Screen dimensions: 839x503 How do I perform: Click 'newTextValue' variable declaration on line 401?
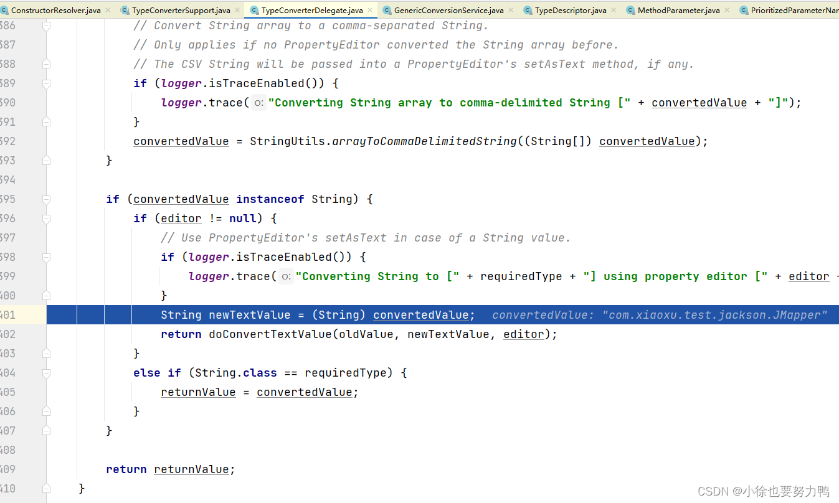click(250, 315)
